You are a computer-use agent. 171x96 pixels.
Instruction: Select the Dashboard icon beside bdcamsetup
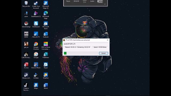(36, 25)
